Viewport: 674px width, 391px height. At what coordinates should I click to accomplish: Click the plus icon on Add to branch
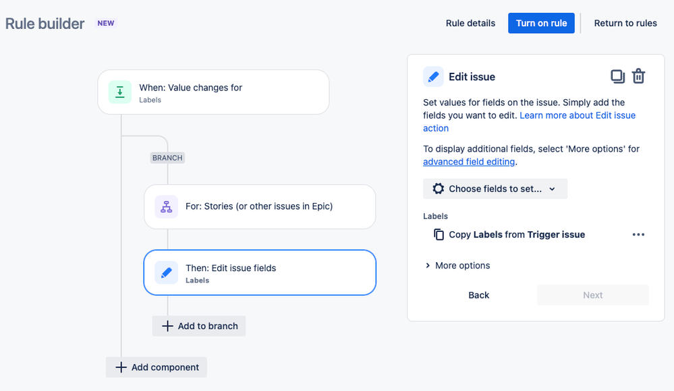167,326
